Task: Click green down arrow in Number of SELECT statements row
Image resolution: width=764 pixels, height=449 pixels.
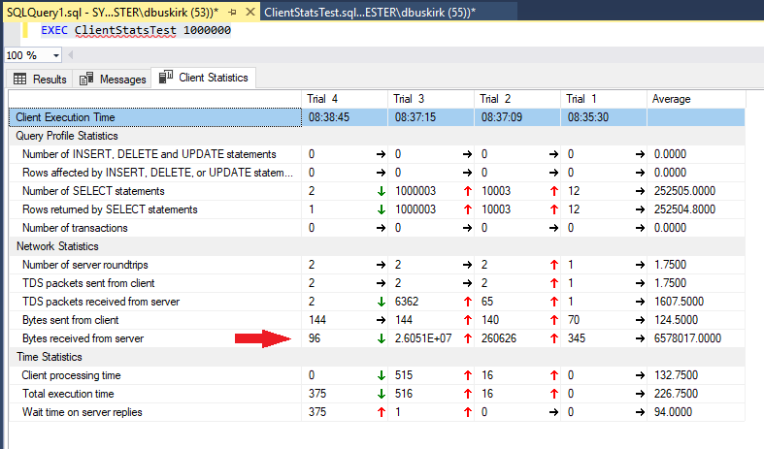Action: click(381, 191)
